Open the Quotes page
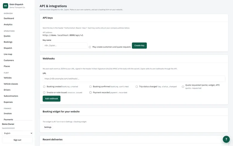This screenshot has height=146, width=233. pos(7,36)
